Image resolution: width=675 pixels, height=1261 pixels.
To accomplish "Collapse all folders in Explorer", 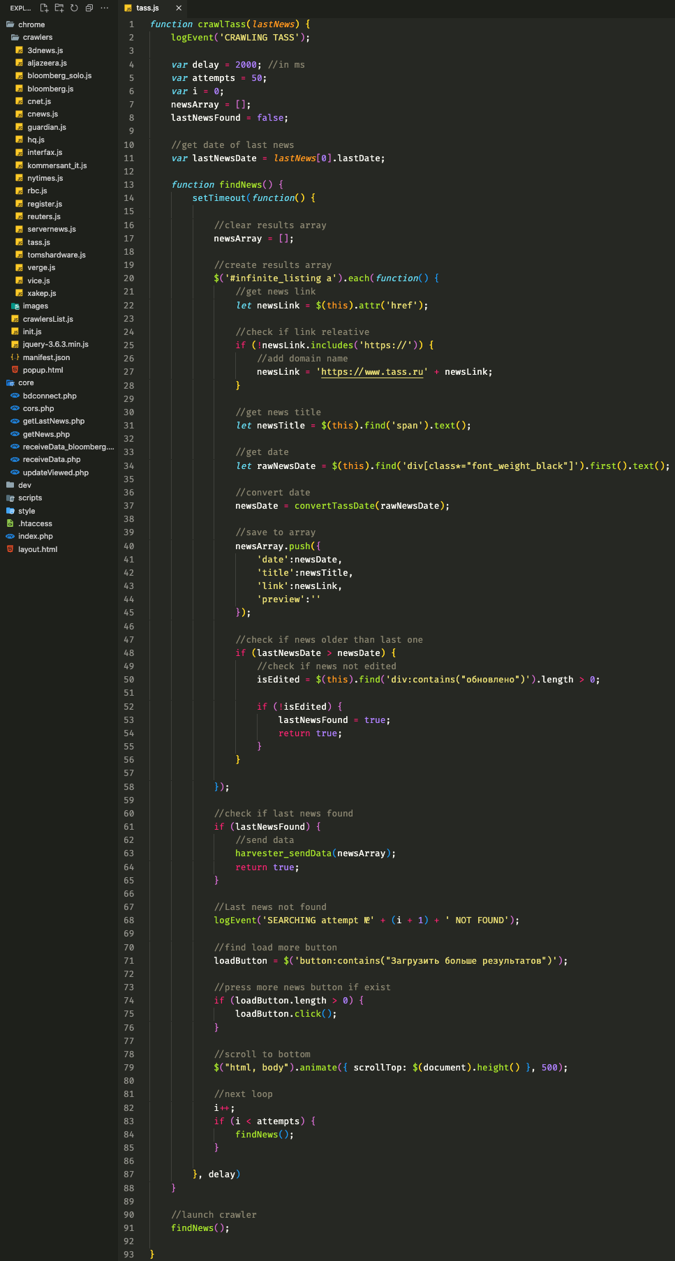I will tap(89, 8).
